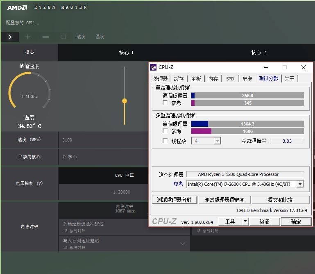Open the reference processor dropdown i7-2600K
This screenshot has width=315, height=274.
(x=300, y=184)
